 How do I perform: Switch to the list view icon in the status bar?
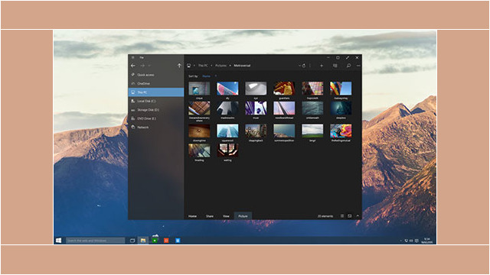coord(342,215)
